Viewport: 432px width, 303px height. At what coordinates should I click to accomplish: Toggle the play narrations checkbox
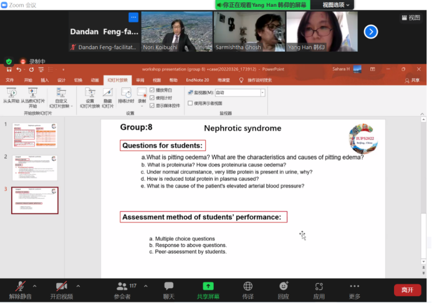point(152,90)
